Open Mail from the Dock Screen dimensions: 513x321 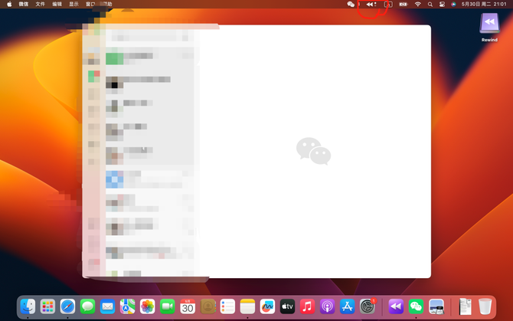tap(108, 306)
